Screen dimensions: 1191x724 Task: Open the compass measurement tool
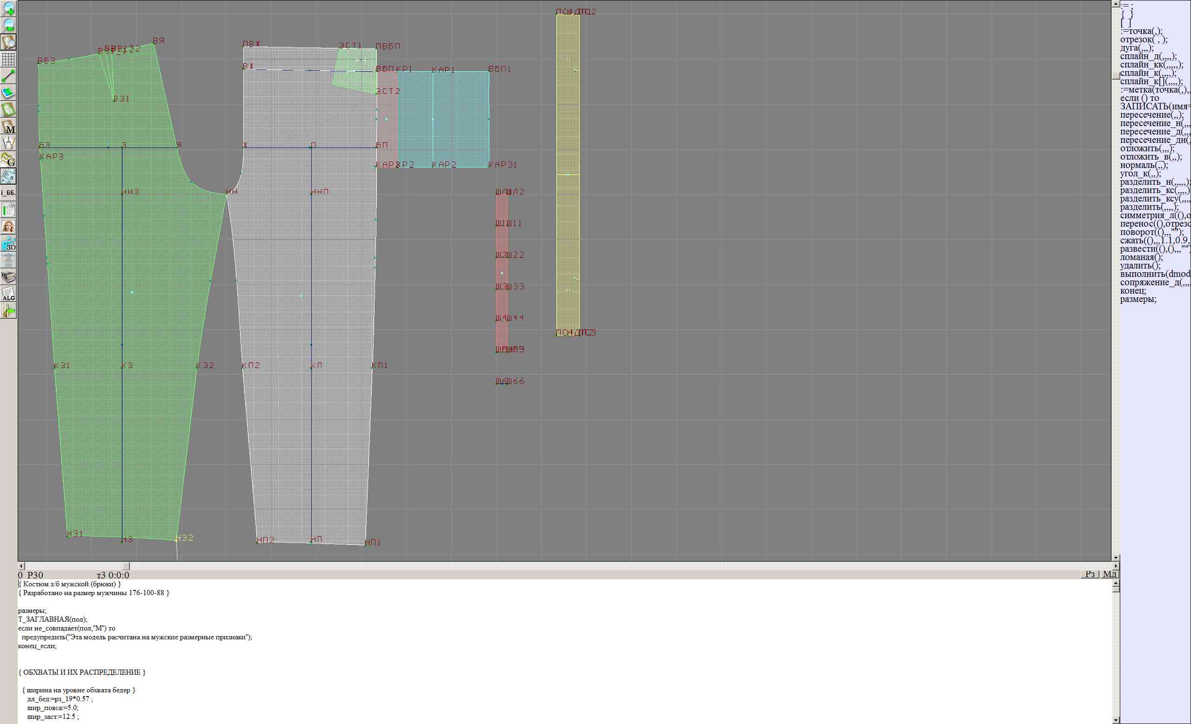click(9, 143)
